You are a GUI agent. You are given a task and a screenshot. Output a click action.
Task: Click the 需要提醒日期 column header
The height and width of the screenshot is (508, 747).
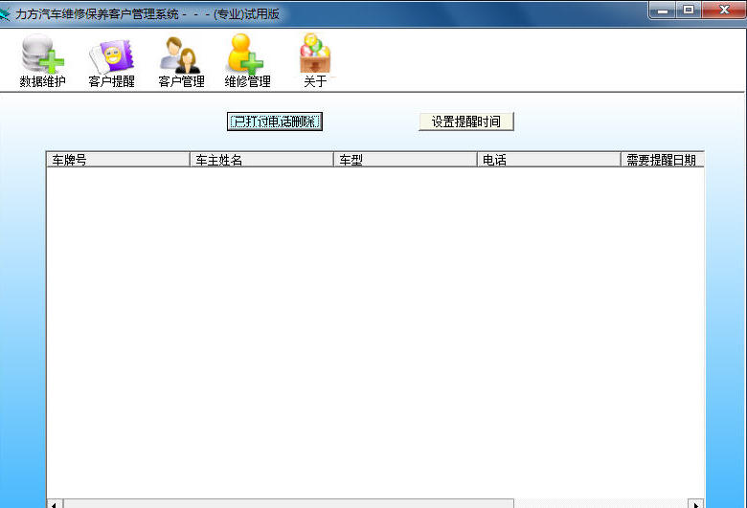662,160
